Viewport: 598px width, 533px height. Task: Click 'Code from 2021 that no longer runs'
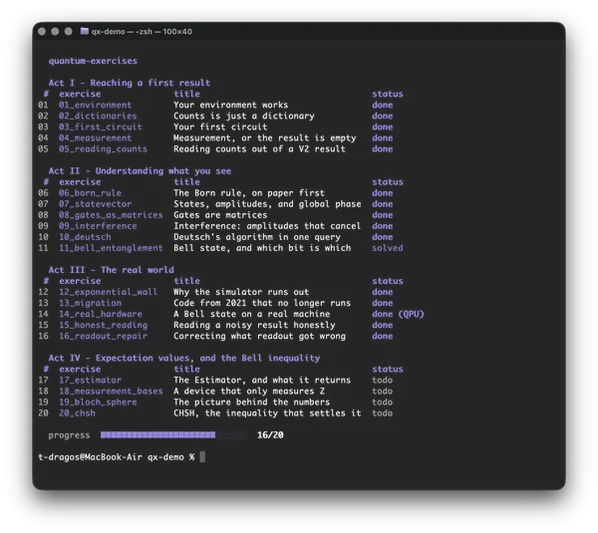tap(262, 303)
